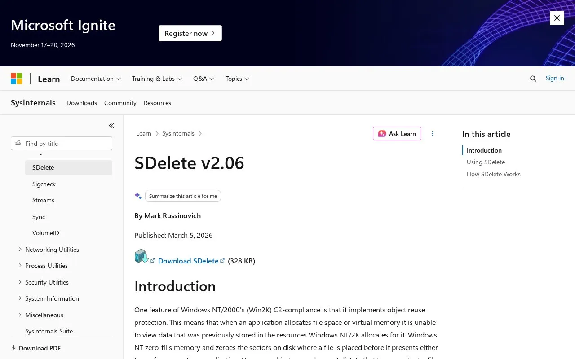Jump to the Using SDelete section
Viewport: 575px width, 359px height.
click(486, 162)
